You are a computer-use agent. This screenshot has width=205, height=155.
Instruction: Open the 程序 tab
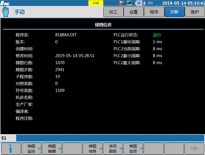coord(154,12)
